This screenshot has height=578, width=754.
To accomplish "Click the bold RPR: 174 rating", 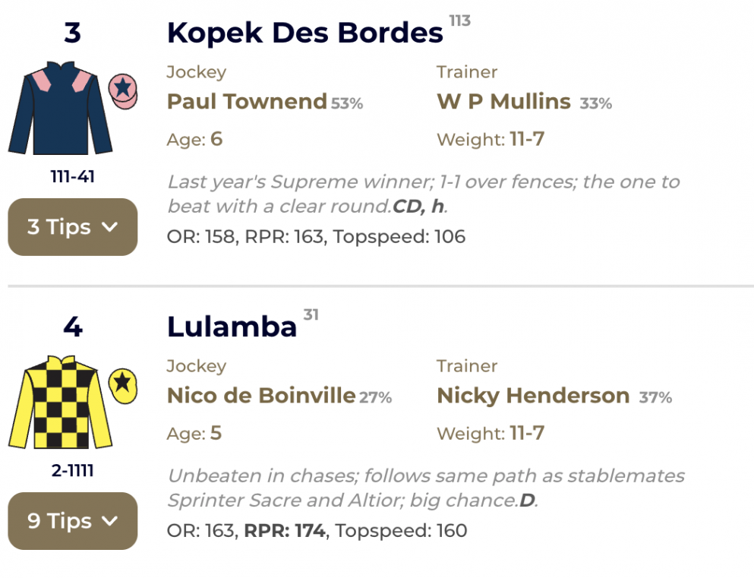I will click(285, 531).
